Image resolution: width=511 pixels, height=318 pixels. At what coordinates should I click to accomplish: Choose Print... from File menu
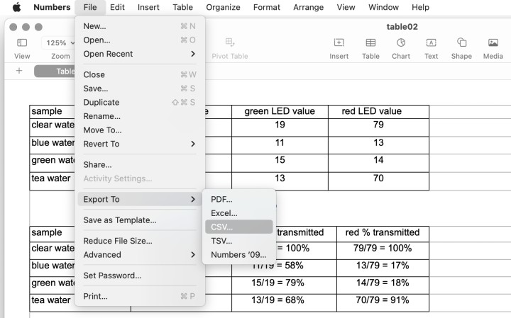(140, 296)
